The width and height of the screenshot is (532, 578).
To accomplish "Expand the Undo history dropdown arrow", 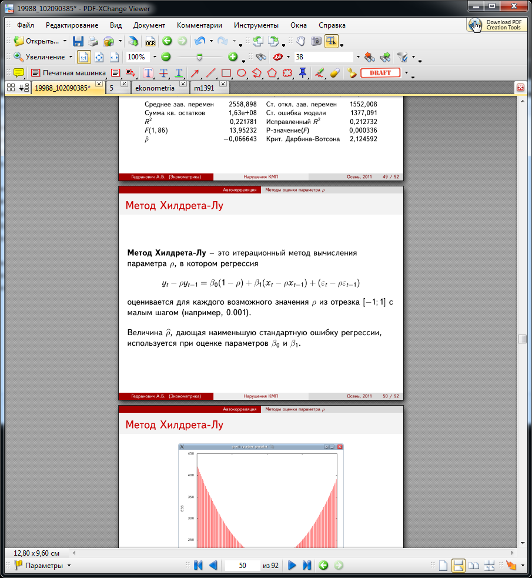I will pyautogui.click(x=211, y=41).
